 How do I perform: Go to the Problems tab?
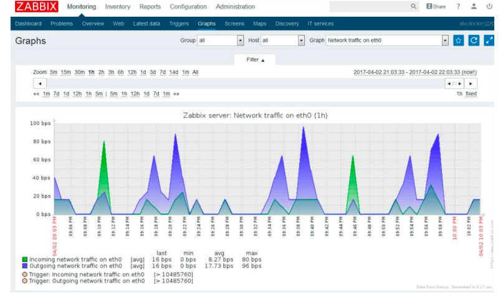click(x=62, y=24)
